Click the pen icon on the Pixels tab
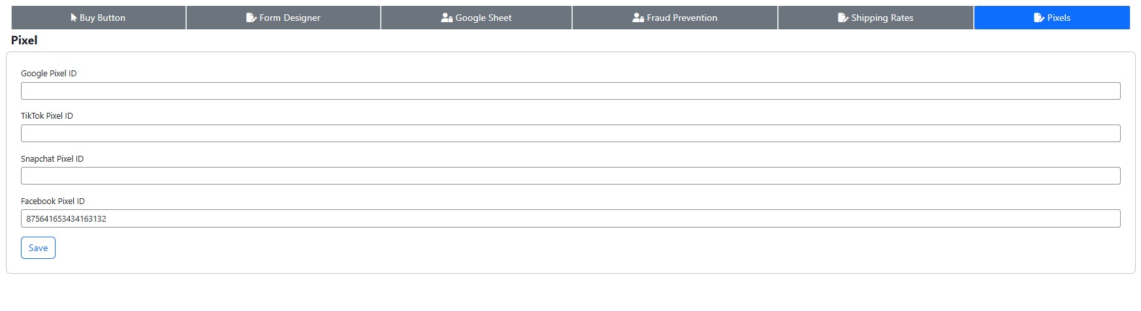 point(1039,18)
